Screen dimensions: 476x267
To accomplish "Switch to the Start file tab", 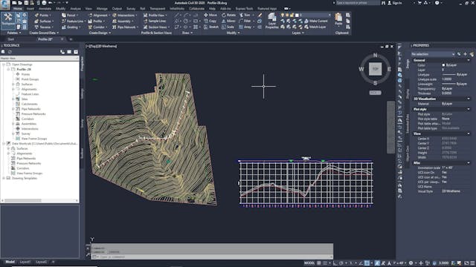I will [11, 39].
